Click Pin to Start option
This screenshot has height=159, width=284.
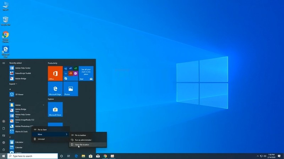[42, 130]
